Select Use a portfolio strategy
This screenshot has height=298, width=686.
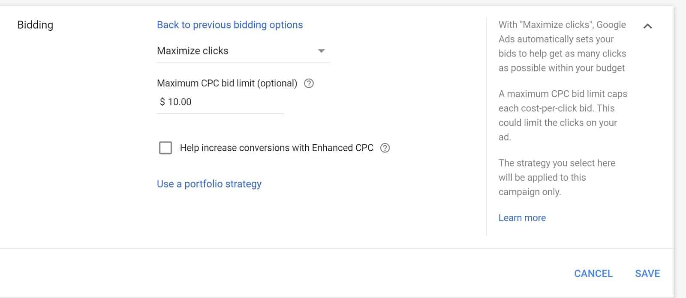pyautogui.click(x=209, y=184)
